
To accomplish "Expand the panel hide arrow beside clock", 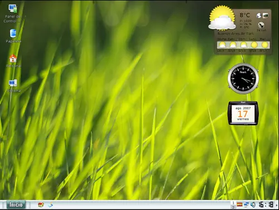I will [277, 205].
